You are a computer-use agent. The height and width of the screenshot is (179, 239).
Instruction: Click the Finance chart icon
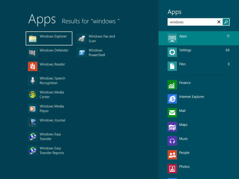[x=172, y=85]
